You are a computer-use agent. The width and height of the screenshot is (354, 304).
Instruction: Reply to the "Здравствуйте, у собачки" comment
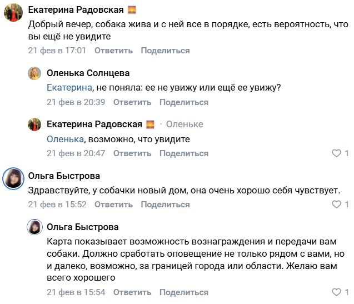113,205
